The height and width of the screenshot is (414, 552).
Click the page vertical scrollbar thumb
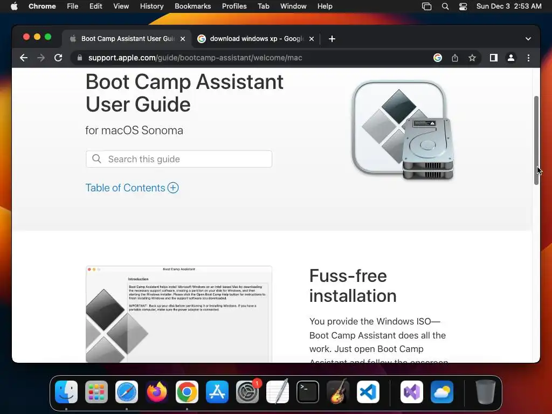(x=536, y=140)
